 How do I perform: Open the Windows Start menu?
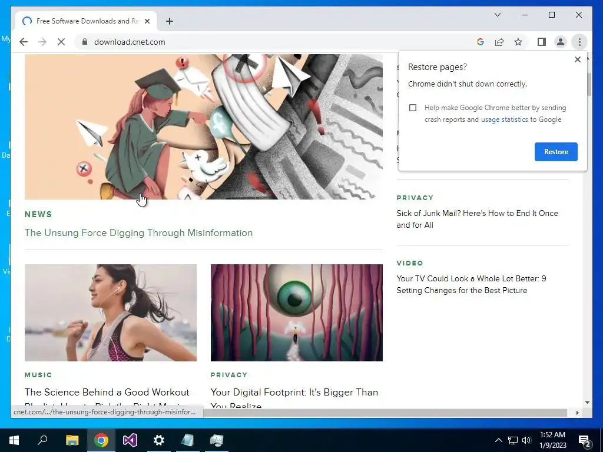point(14,440)
